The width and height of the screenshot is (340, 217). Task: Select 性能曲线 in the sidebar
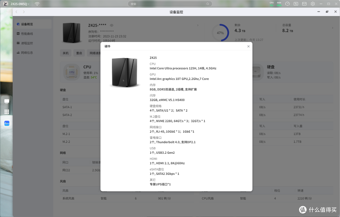tap(33, 34)
